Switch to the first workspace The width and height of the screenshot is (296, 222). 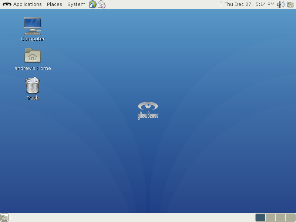[260, 218]
